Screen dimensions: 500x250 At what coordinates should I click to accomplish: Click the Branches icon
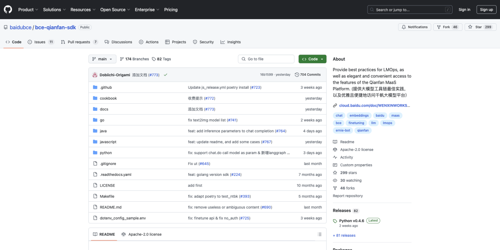tap(122, 59)
